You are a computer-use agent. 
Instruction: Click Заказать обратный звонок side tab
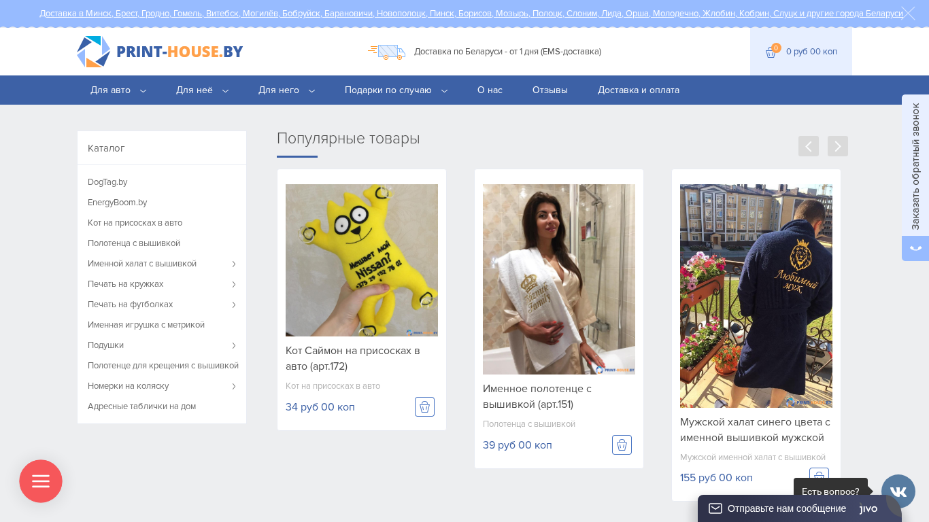pos(915,167)
